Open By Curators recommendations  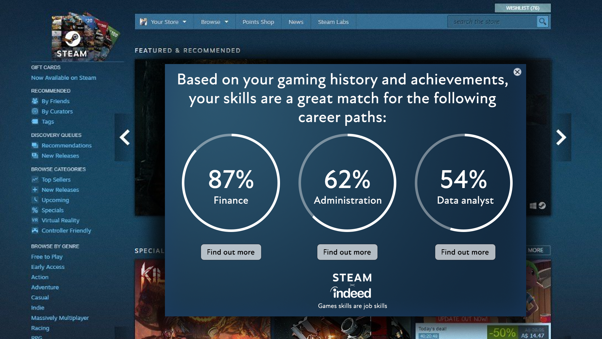pos(57,111)
